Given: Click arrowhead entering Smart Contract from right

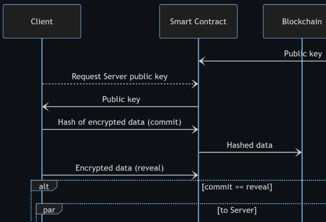Looking at the screenshot, I should pyautogui.click(x=202, y=61).
